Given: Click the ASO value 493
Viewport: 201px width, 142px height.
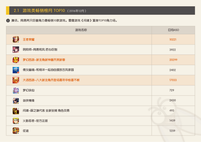Looking at the screenshot, I should pos(172,111).
